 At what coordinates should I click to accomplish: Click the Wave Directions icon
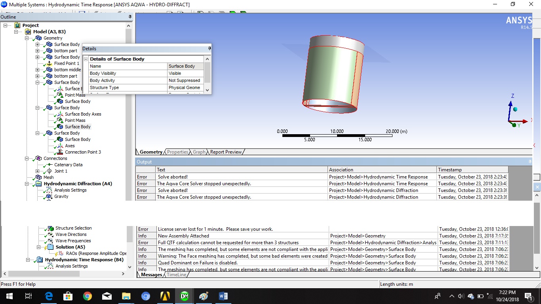tap(50, 234)
